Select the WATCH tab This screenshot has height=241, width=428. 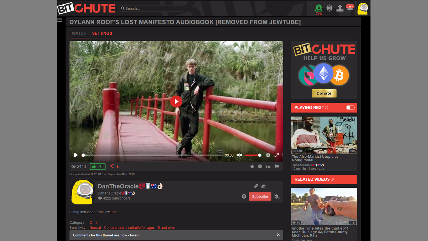[x=79, y=33]
